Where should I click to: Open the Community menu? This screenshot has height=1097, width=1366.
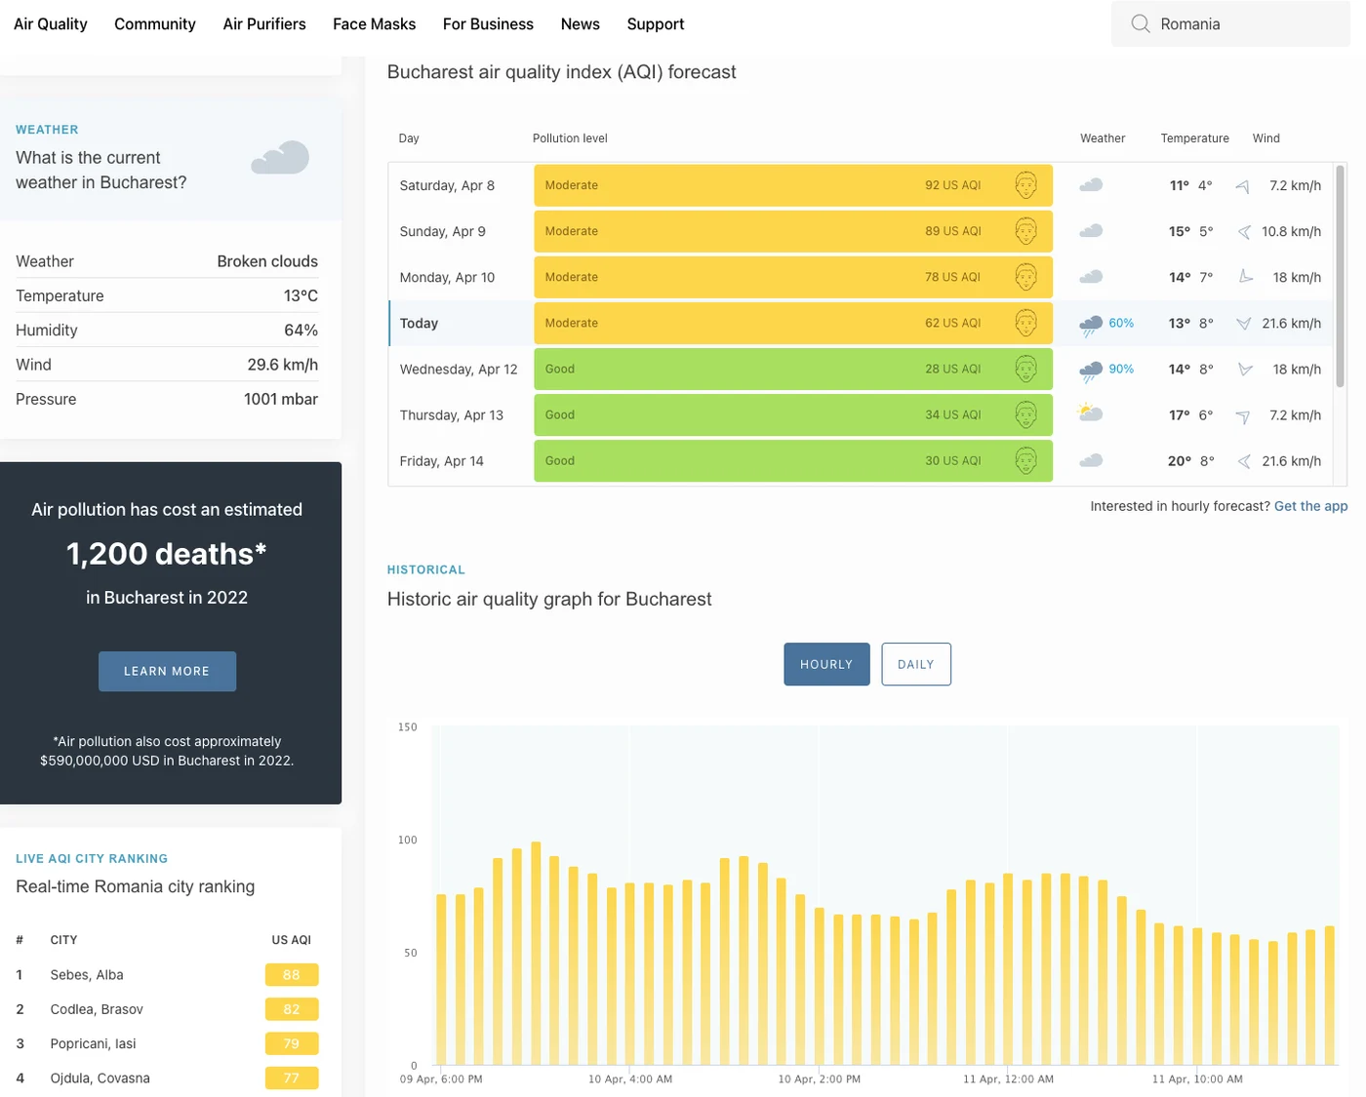click(x=155, y=23)
